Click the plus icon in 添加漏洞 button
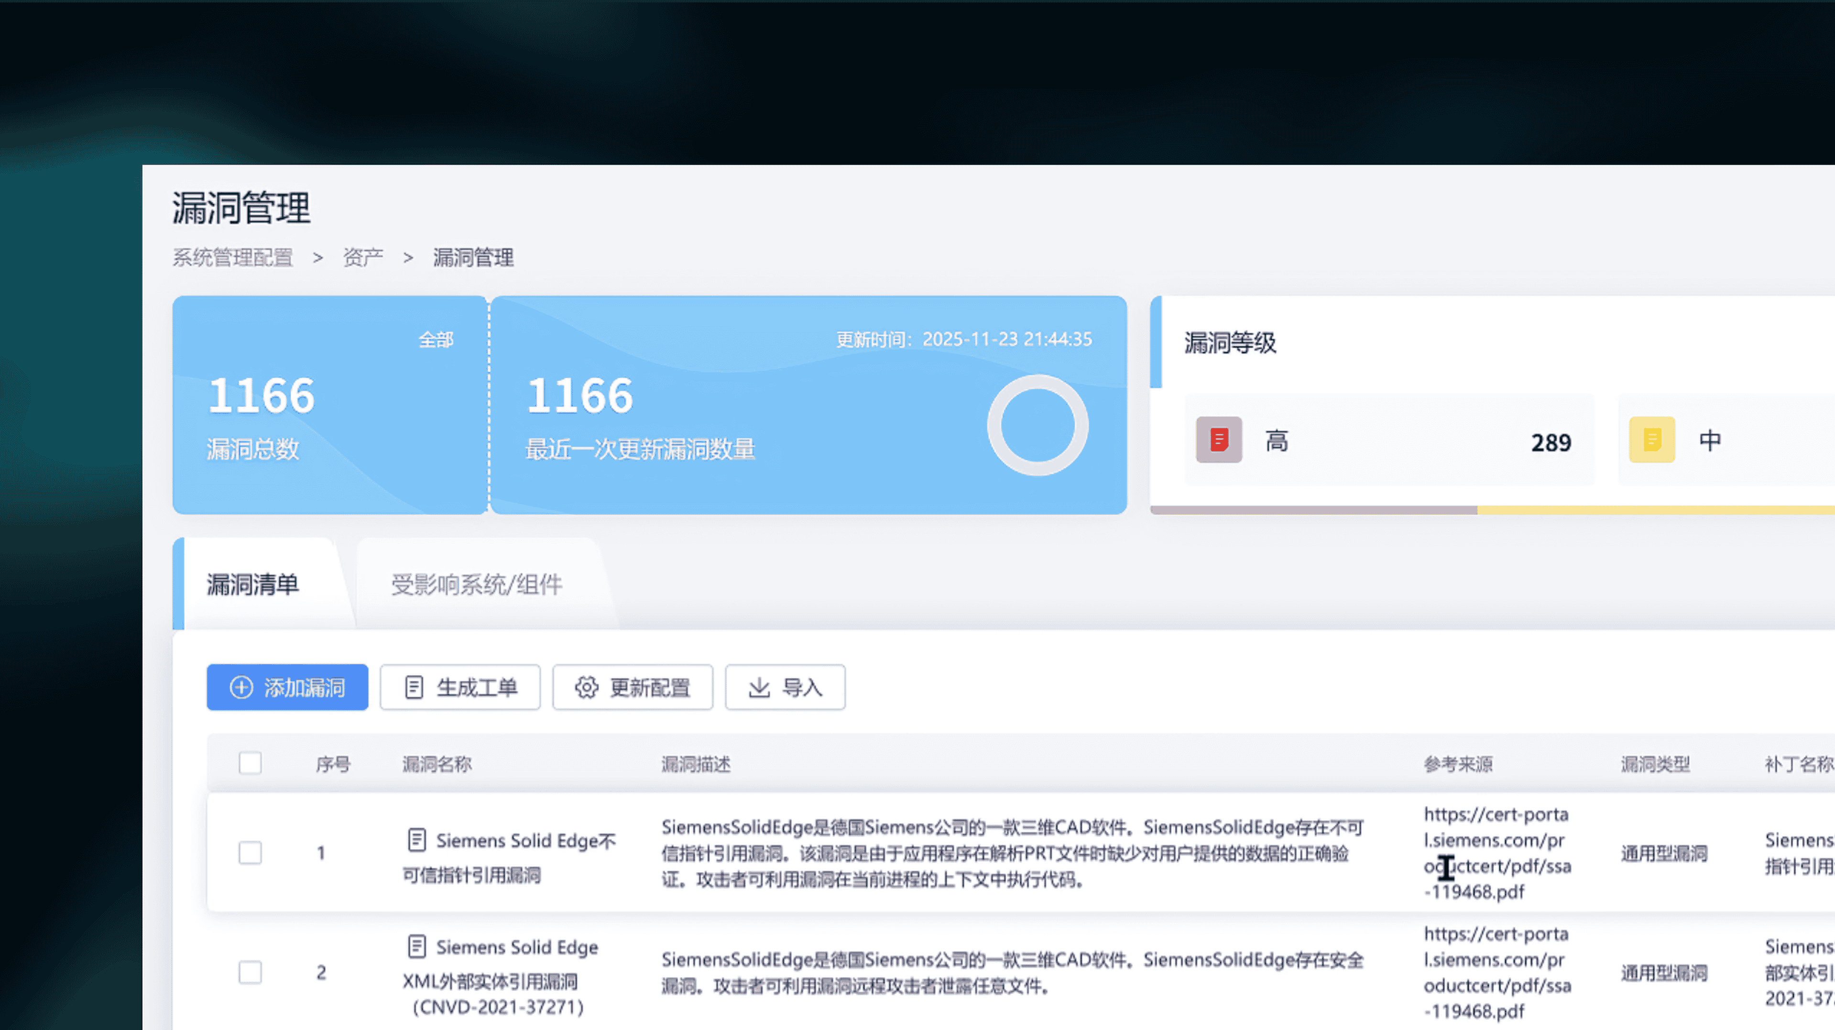1835x1030 pixels. pyautogui.click(x=241, y=687)
